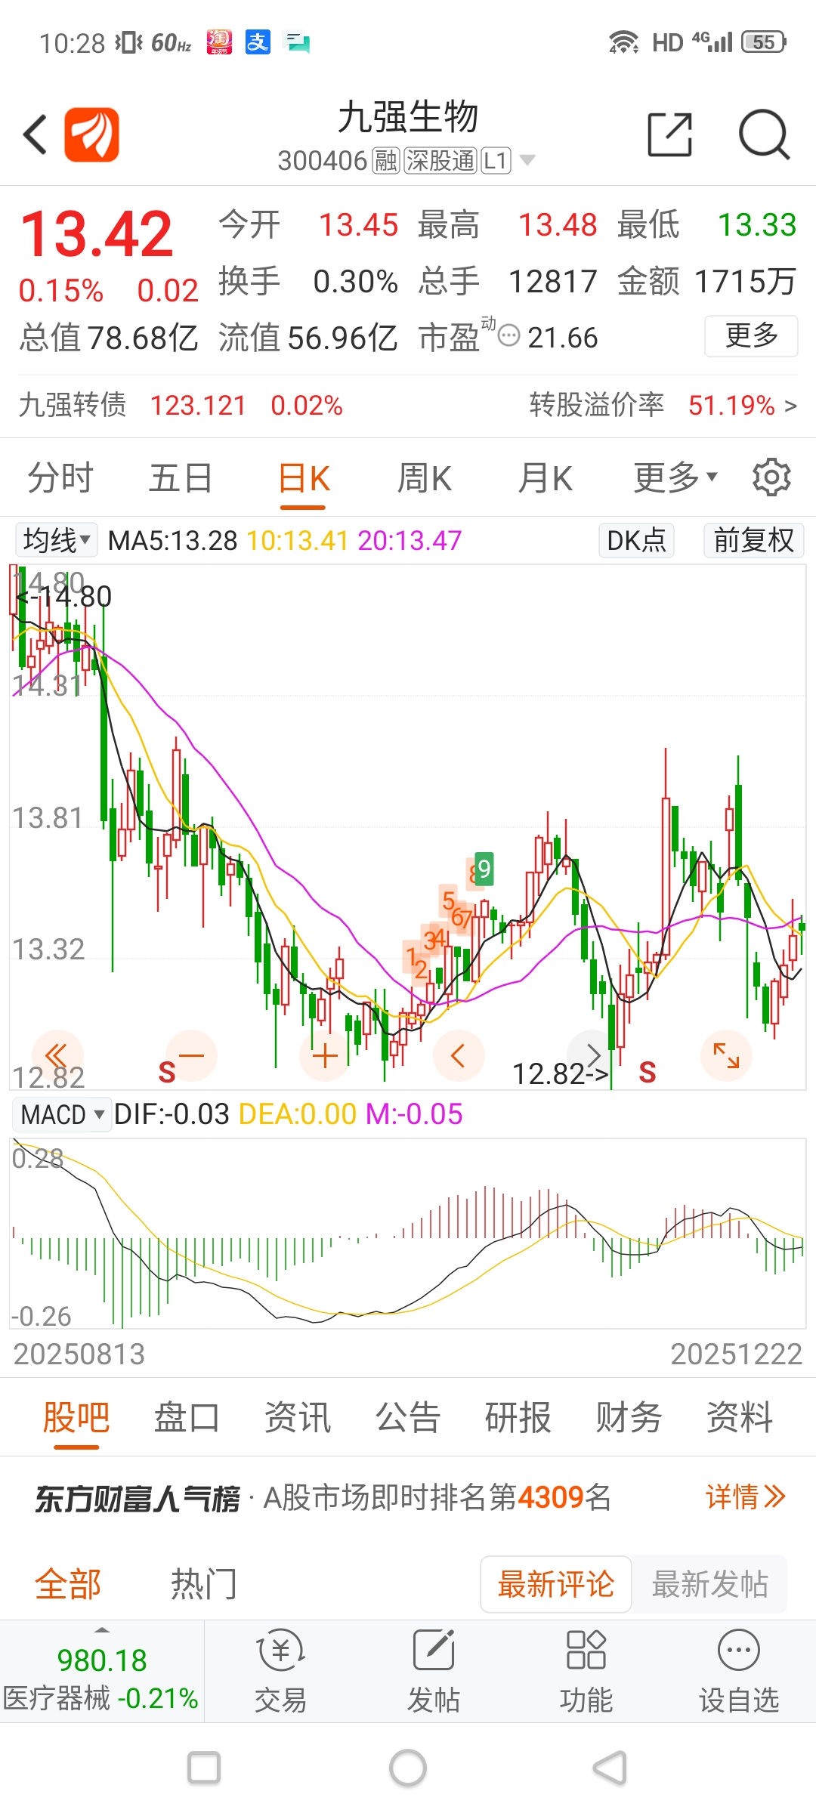Tap the Alipay notification icon
The width and height of the screenshot is (816, 1813).
(x=258, y=42)
